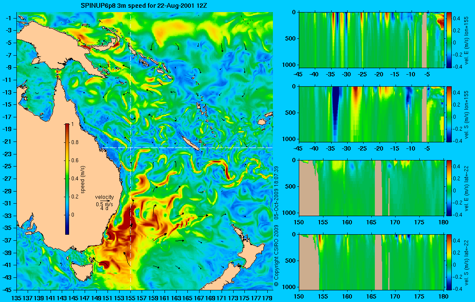The width and height of the screenshot is (475, 302).
Task: Click the '-35' tick under top section panel
Action: coord(331,74)
